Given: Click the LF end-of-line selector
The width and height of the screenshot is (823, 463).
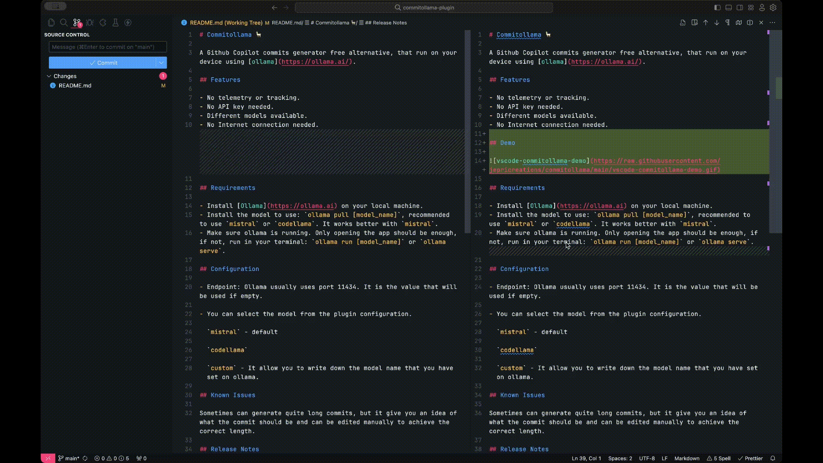Looking at the screenshot, I should coord(664,458).
